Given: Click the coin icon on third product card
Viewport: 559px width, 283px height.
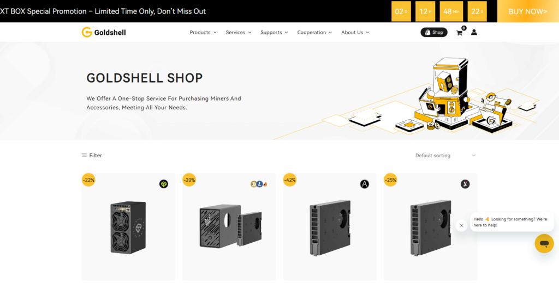Looking at the screenshot, I should tap(365, 184).
